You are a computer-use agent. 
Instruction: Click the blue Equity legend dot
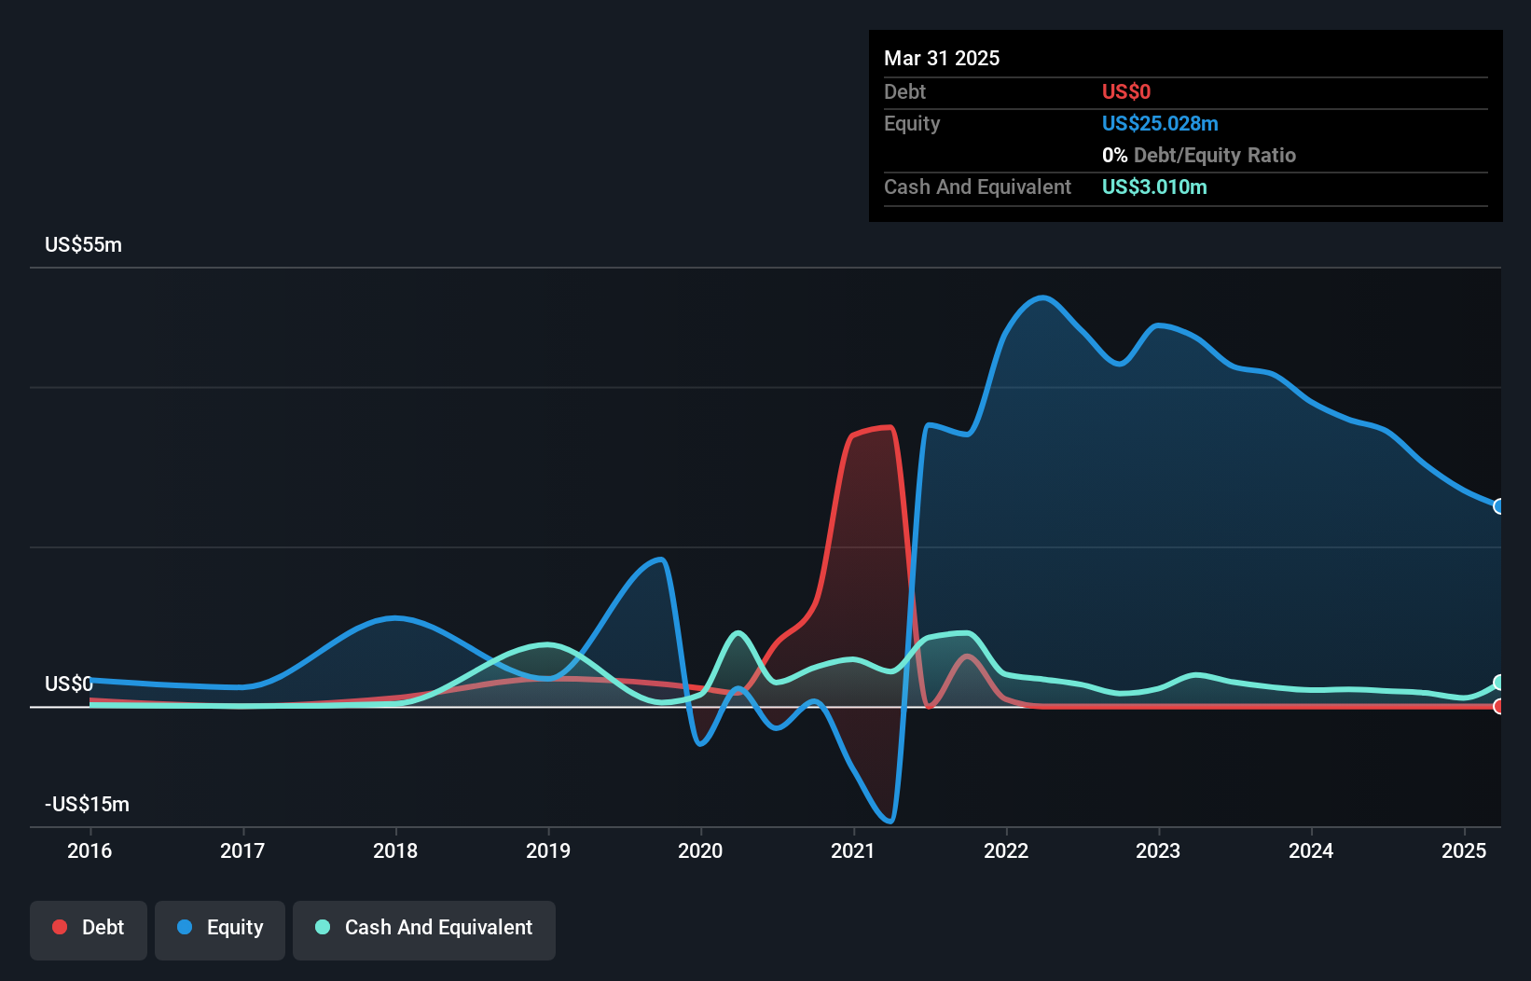185,927
